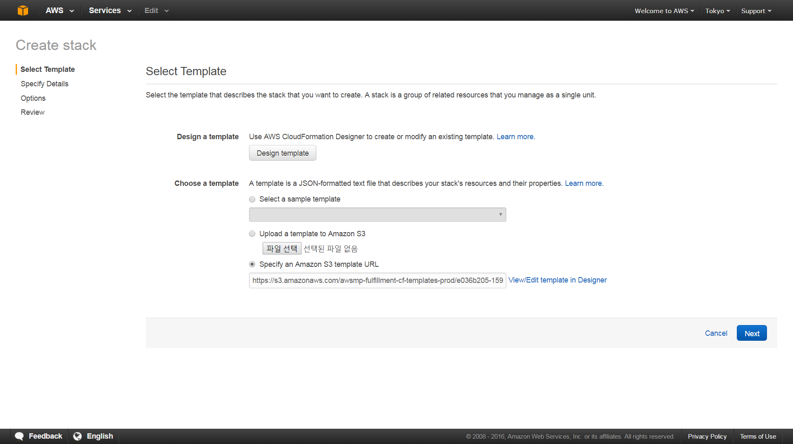Click the Create stack page heading
Screen dimensions: 793x444
click(56, 45)
